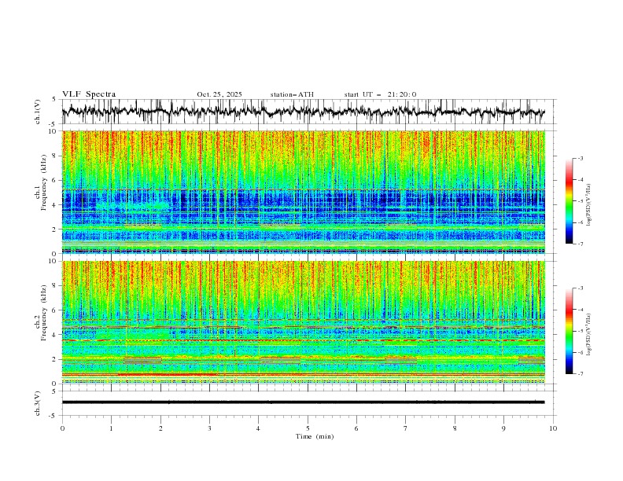Click the time axis tick label "0"

coord(62,428)
